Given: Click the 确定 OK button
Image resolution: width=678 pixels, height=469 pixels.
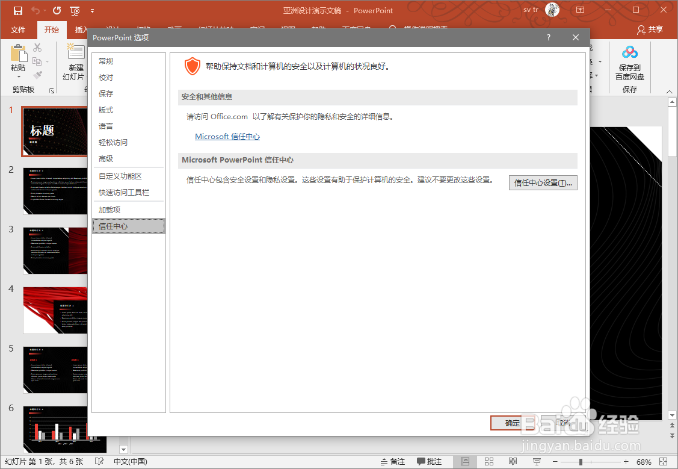Looking at the screenshot, I should pos(513,423).
